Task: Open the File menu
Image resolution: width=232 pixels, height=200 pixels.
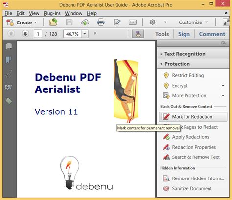Action: coord(8,13)
